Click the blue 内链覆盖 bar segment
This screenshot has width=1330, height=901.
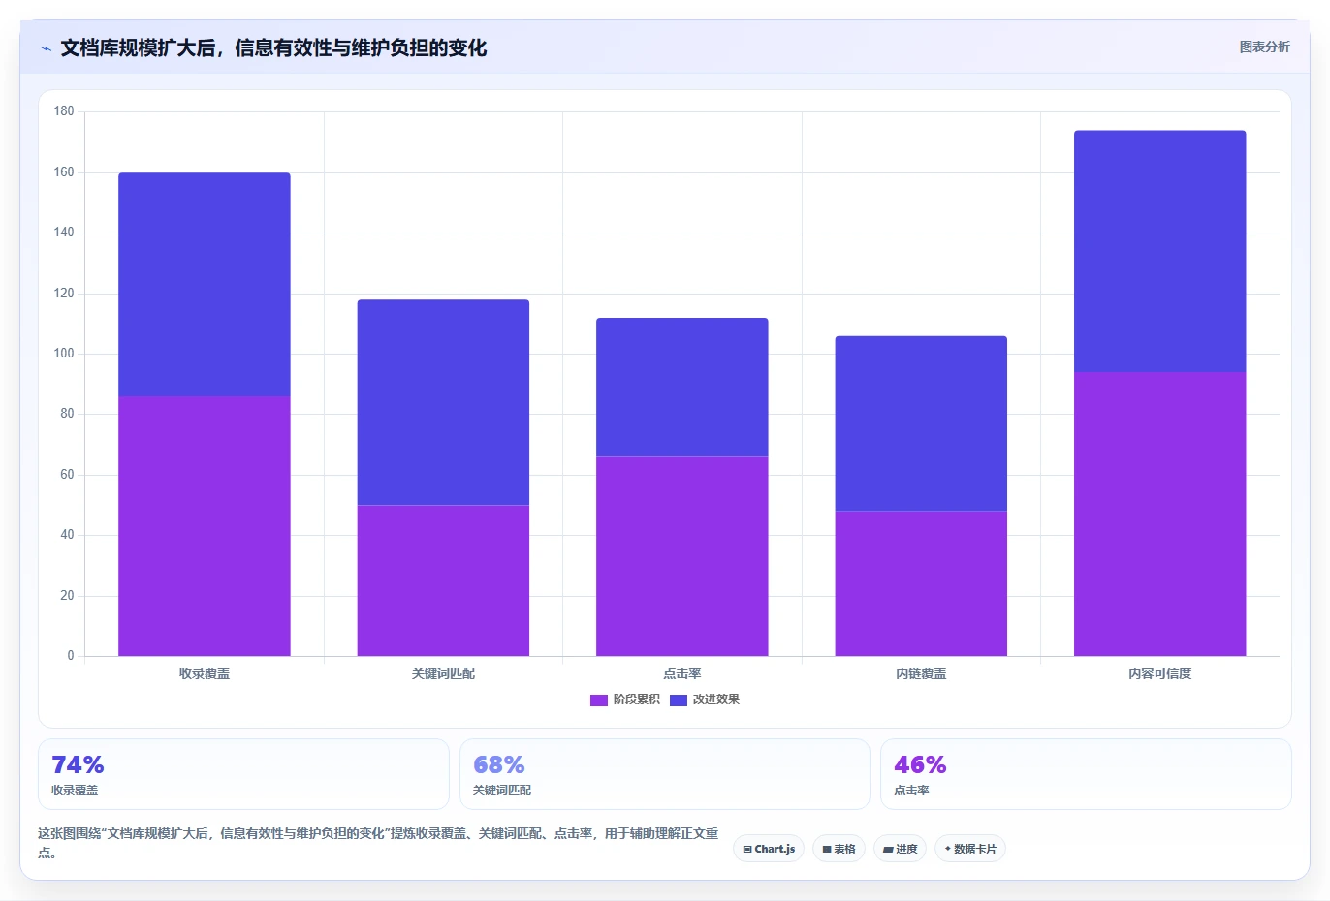point(921,423)
